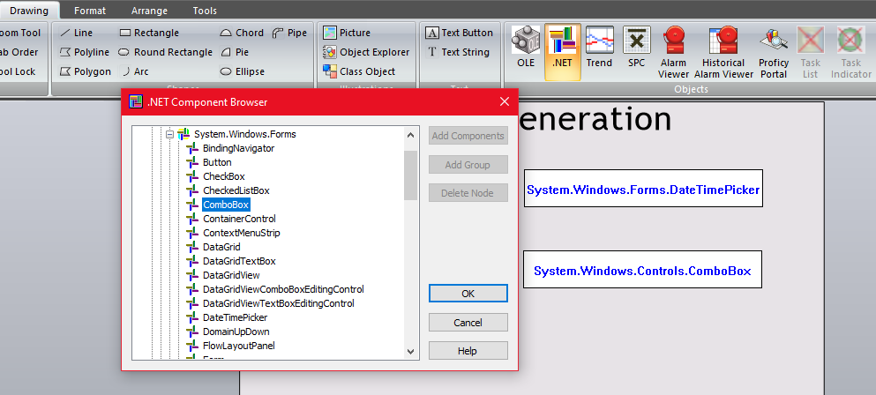The image size is (876, 395).
Task: Select CheckedListBox in the tree
Action: (x=236, y=190)
